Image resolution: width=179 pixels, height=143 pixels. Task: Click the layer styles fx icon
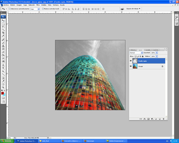coord(144,119)
